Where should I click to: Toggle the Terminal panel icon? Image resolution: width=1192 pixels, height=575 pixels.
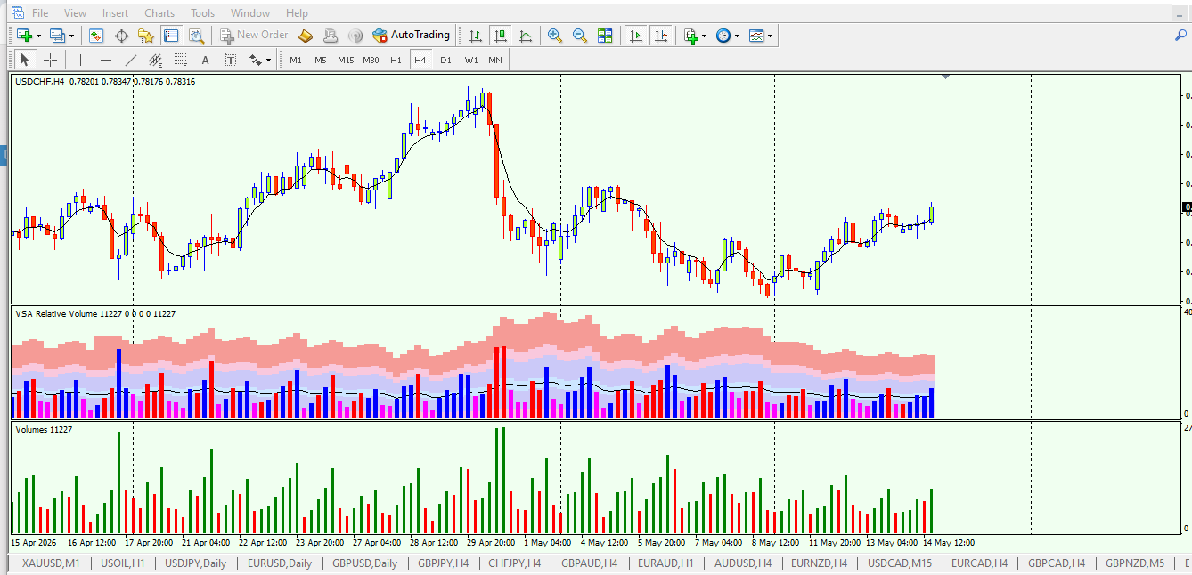click(x=171, y=36)
